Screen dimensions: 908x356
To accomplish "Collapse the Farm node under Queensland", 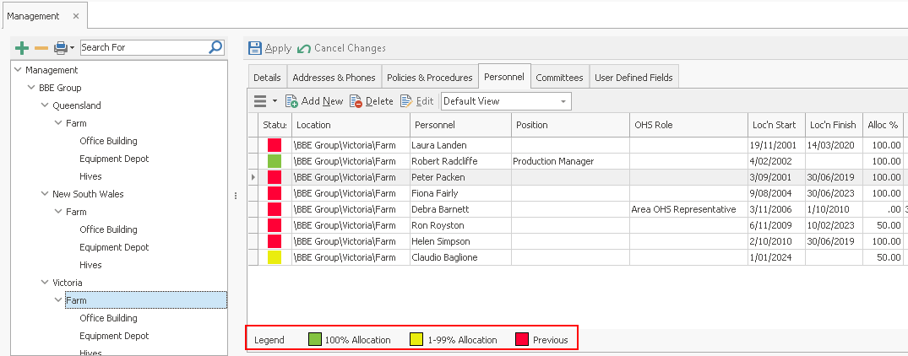I will coord(58,123).
